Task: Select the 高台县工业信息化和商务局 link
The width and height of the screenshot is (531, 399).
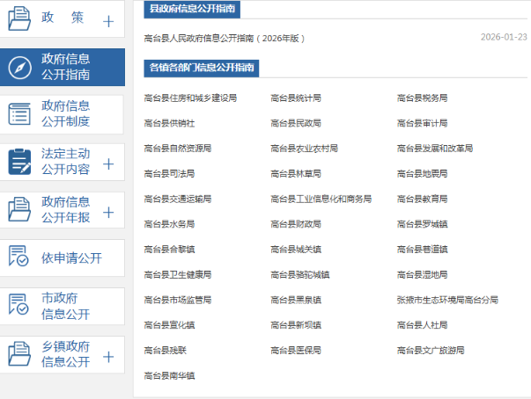Action: tap(321, 199)
